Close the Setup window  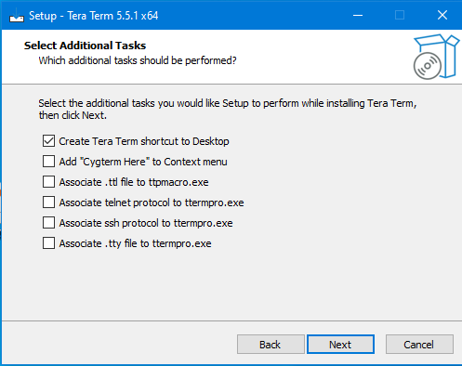(442, 15)
